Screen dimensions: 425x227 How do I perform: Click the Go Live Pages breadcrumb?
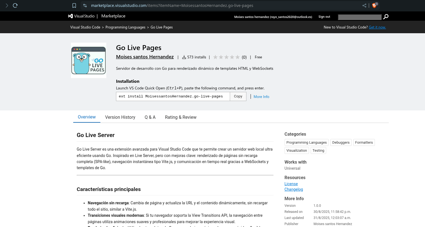(162, 27)
